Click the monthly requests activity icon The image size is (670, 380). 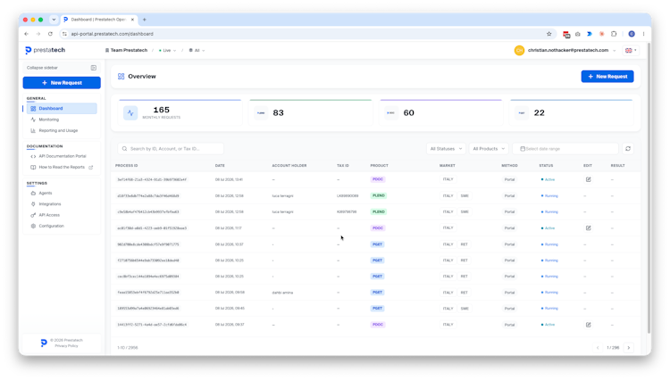(130, 113)
